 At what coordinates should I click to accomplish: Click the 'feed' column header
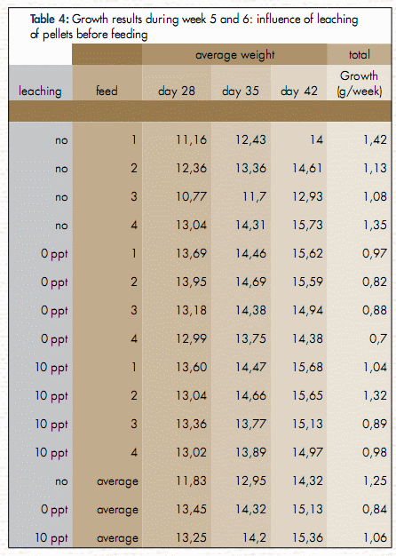tap(107, 91)
